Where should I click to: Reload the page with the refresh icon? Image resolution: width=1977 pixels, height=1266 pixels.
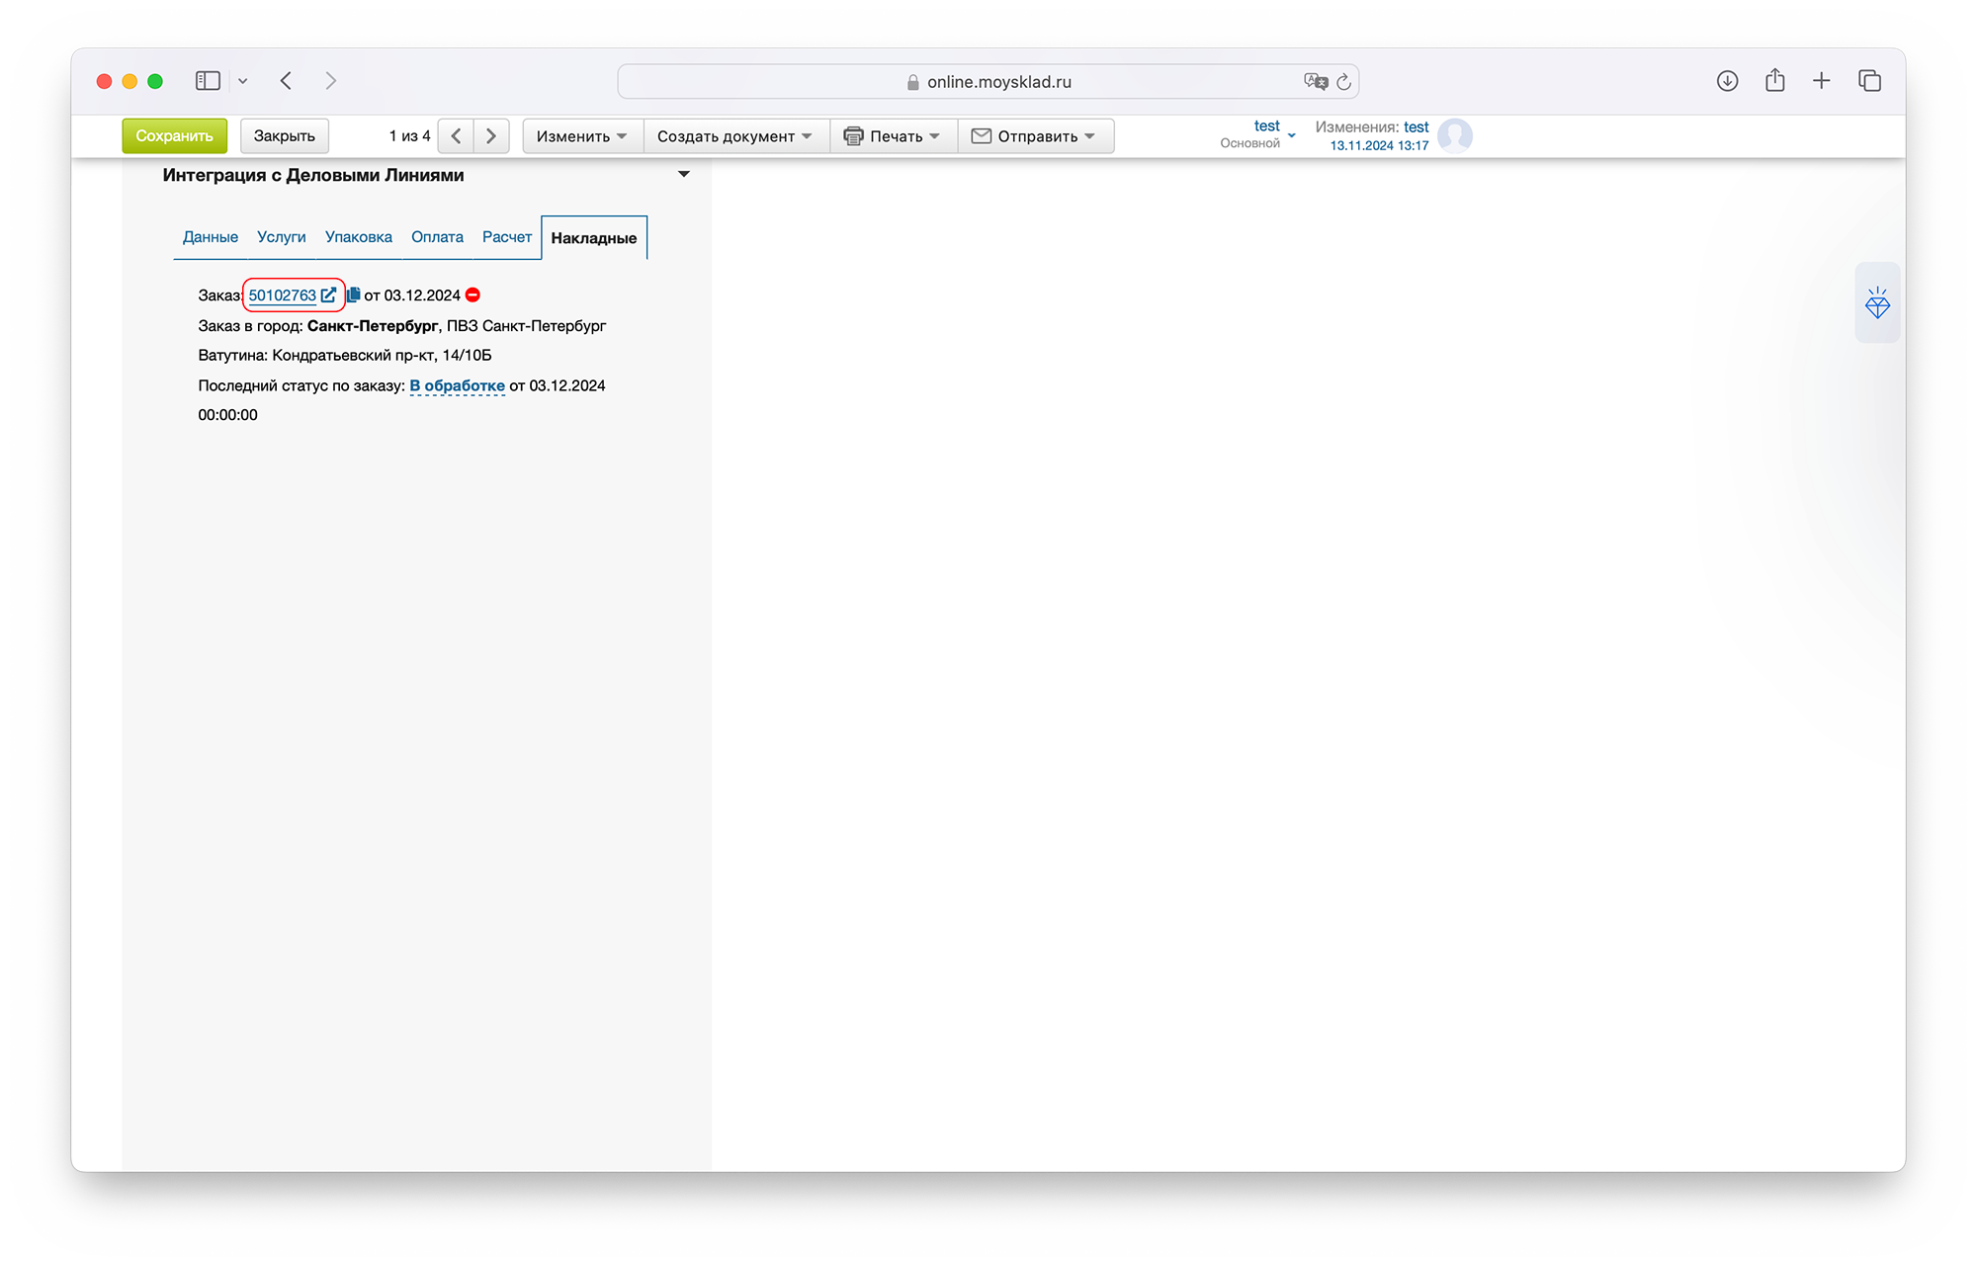(1343, 82)
